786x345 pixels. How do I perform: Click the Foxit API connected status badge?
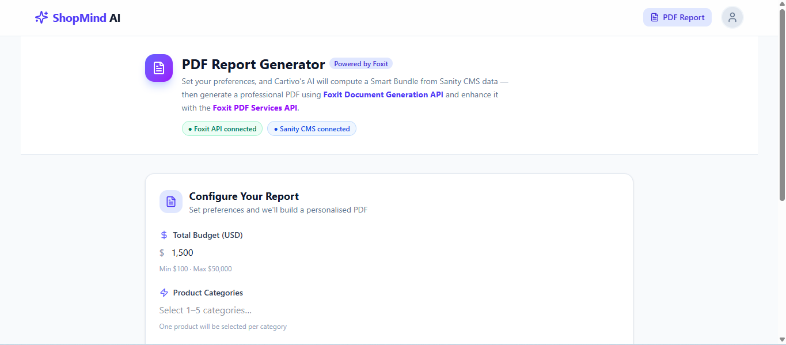point(222,129)
